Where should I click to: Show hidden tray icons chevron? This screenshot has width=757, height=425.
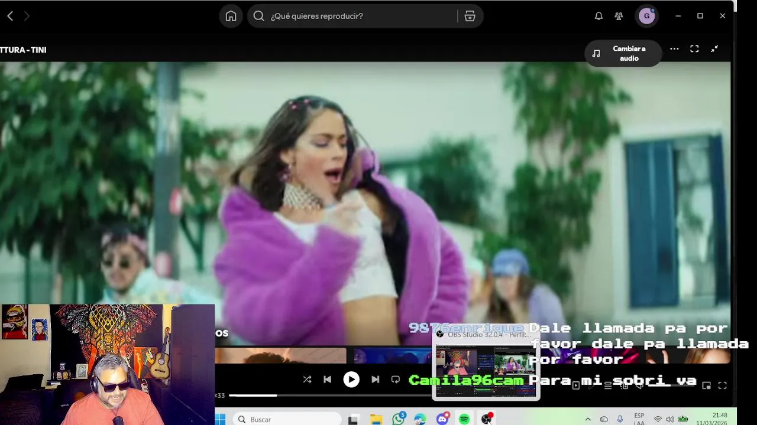click(588, 420)
